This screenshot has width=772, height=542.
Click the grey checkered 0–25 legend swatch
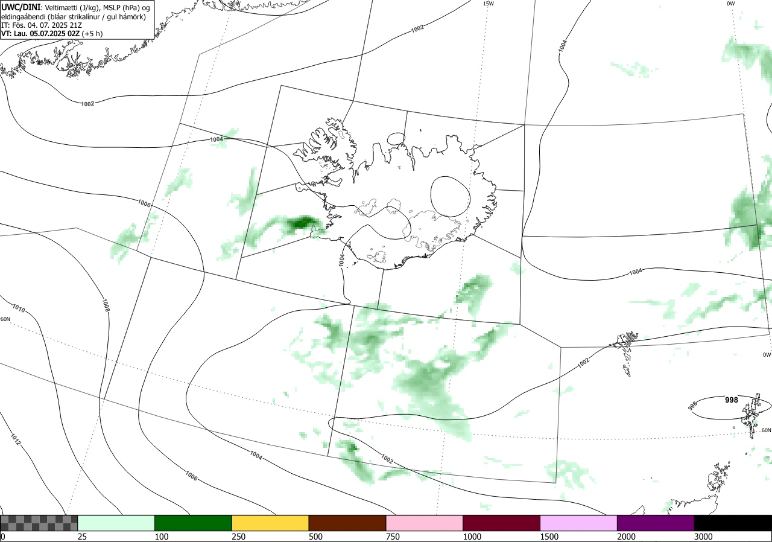(39, 523)
